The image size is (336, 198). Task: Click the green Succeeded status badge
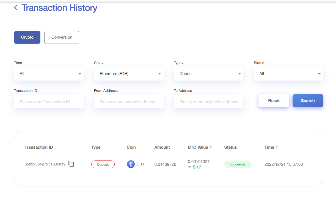[238, 164]
